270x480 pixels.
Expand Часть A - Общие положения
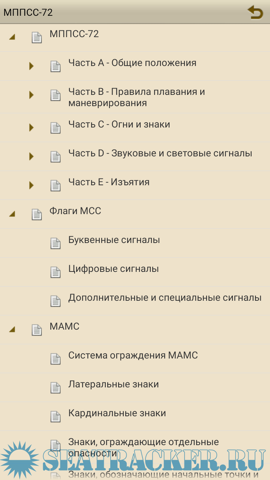tap(31, 66)
